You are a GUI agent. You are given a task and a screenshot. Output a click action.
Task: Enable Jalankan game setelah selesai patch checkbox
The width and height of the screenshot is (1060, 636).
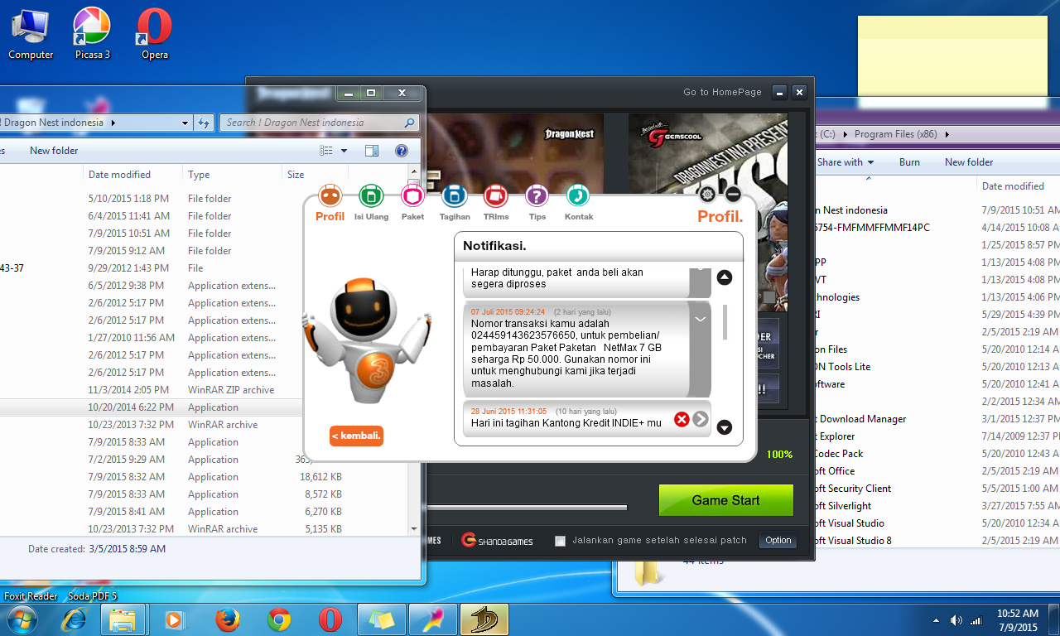click(x=561, y=541)
